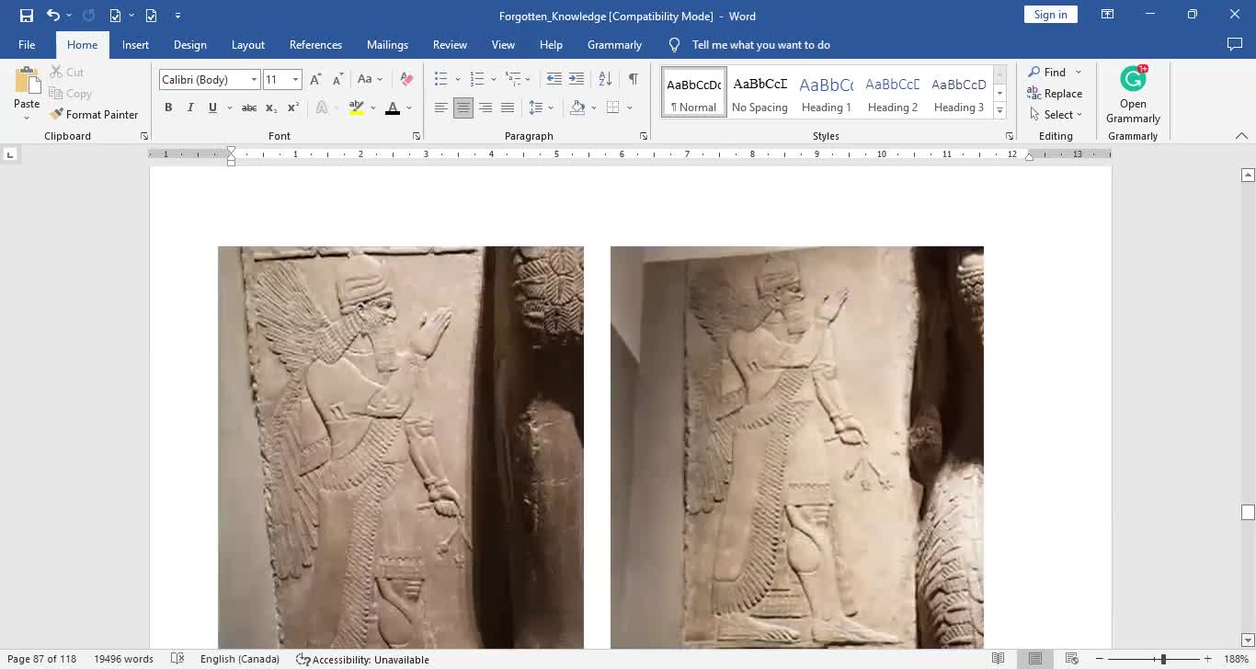This screenshot has width=1256, height=669.
Task: Open the Clipboard pane launcher
Action: 144,136
